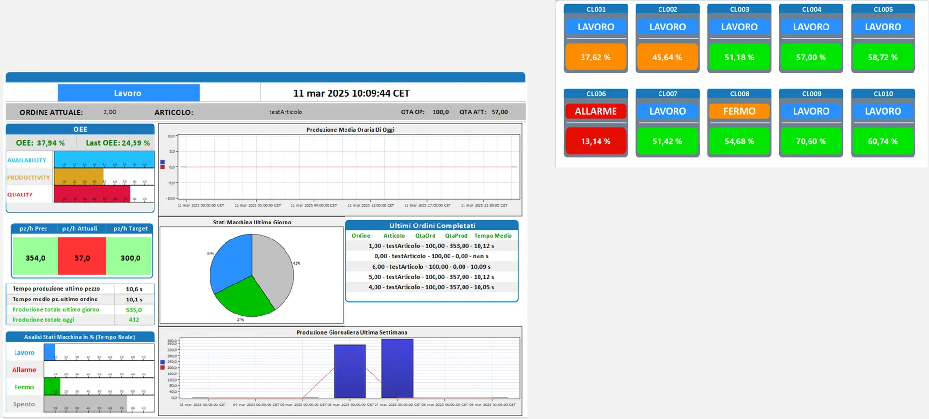Select the CL001 37,62 % OEE tile
Screen dimensions: 929x419
coord(596,57)
